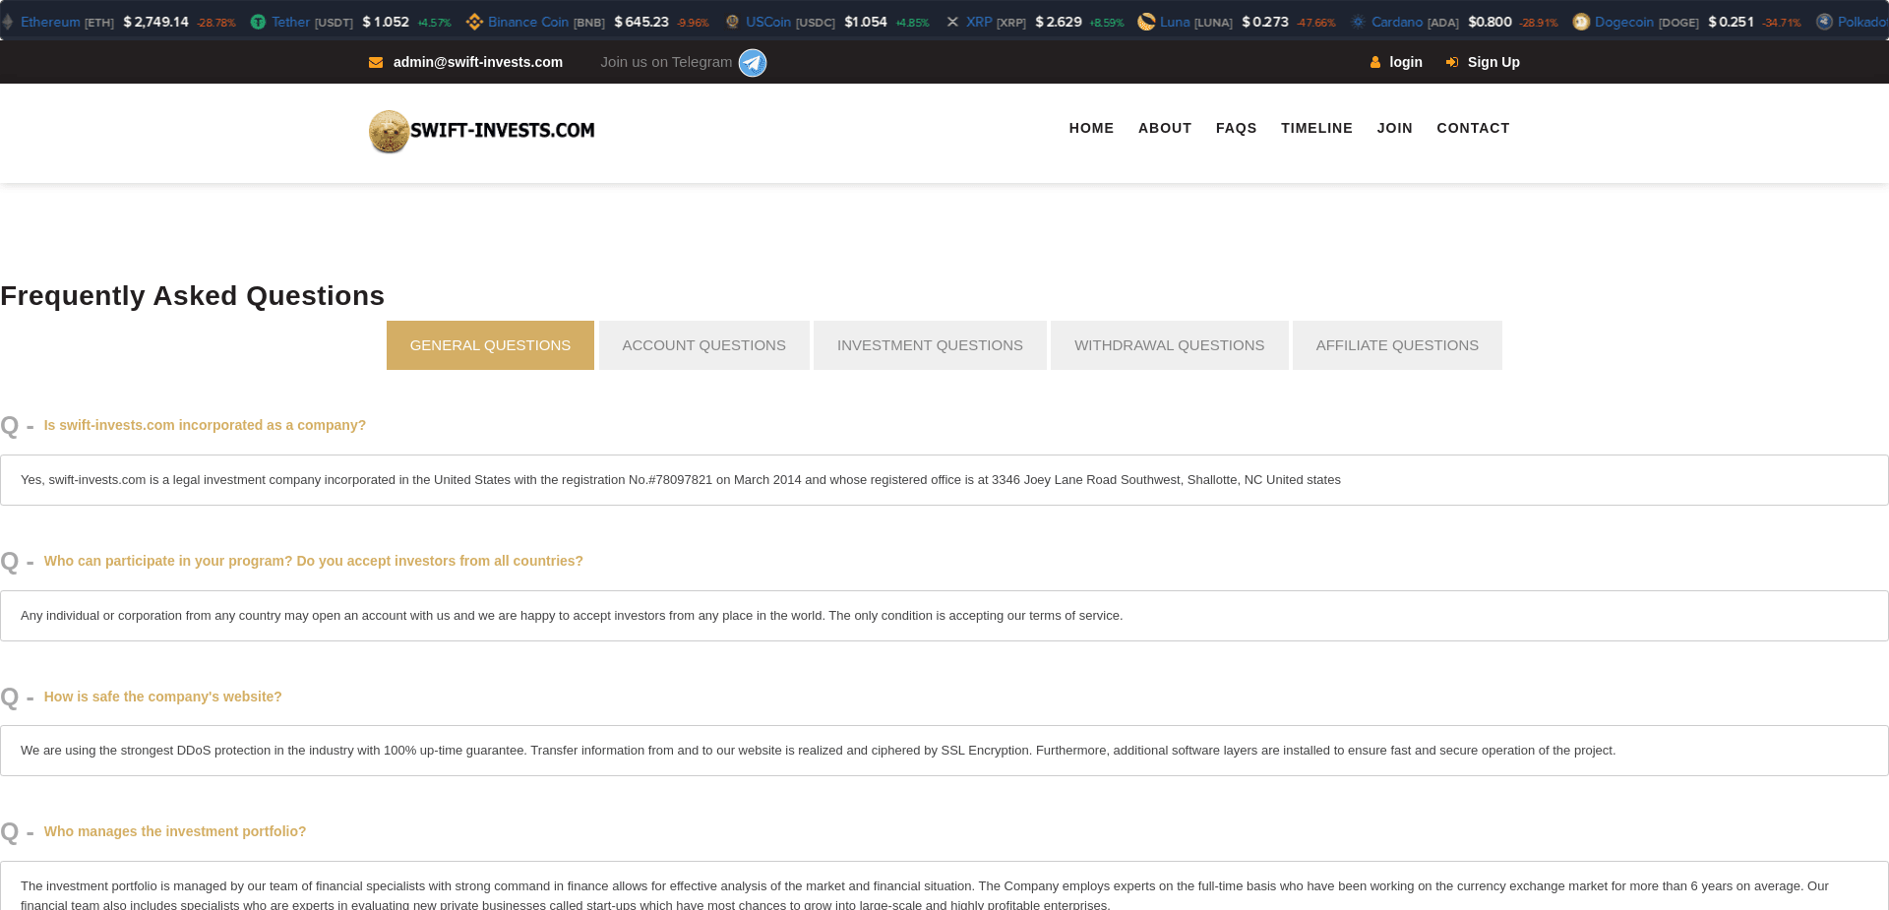Viewport: 1889px width, 910px height.
Task: Switch to the Account Questions tab
Action: (x=703, y=345)
